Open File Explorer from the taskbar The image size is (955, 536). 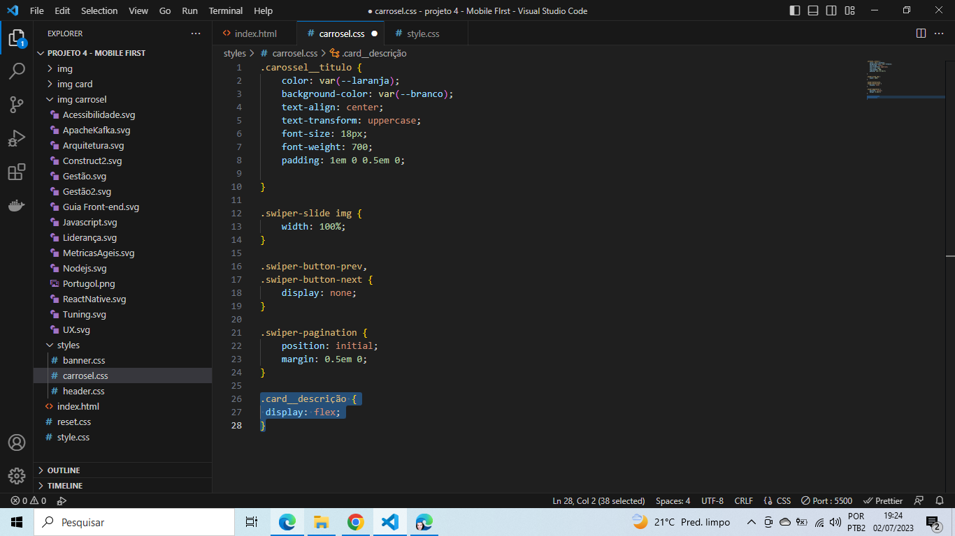(321, 522)
